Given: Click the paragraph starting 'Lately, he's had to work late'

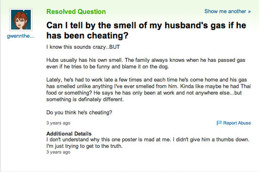Looking at the screenshot, I should (149, 89).
